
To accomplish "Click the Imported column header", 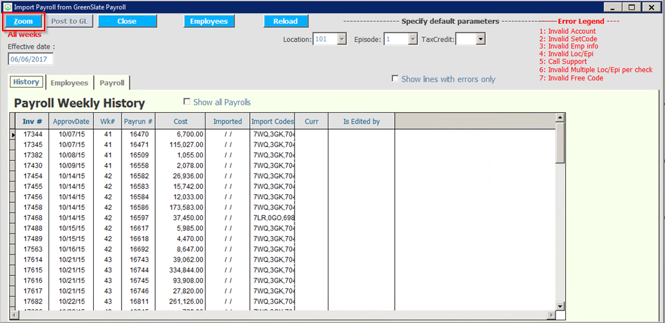I will click(227, 121).
